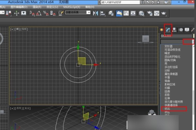Select 挤出 (Extrude) modifier

pyautogui.click(x=167, y=109)
